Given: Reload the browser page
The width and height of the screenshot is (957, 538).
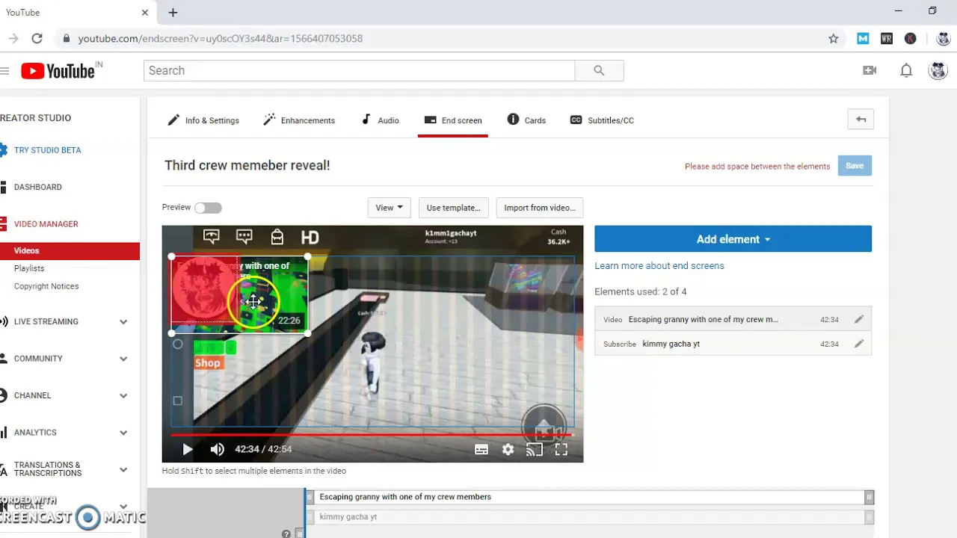Looking at the screenshot, I should point(37,38).
